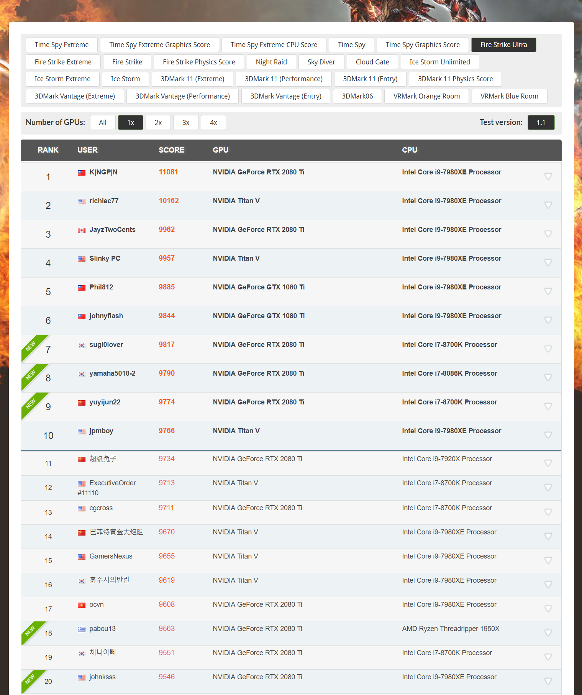Expand richiec77's result row
The width and height of the screenshot is (582, 695).
pos(548,205)
